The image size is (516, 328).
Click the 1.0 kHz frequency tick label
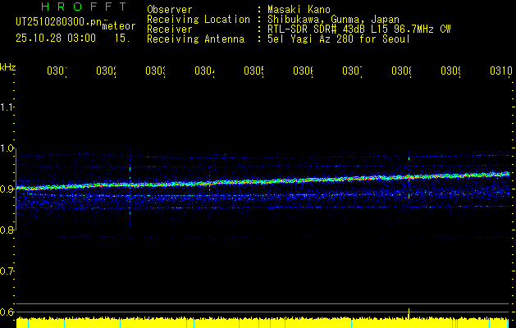[7, 148]
